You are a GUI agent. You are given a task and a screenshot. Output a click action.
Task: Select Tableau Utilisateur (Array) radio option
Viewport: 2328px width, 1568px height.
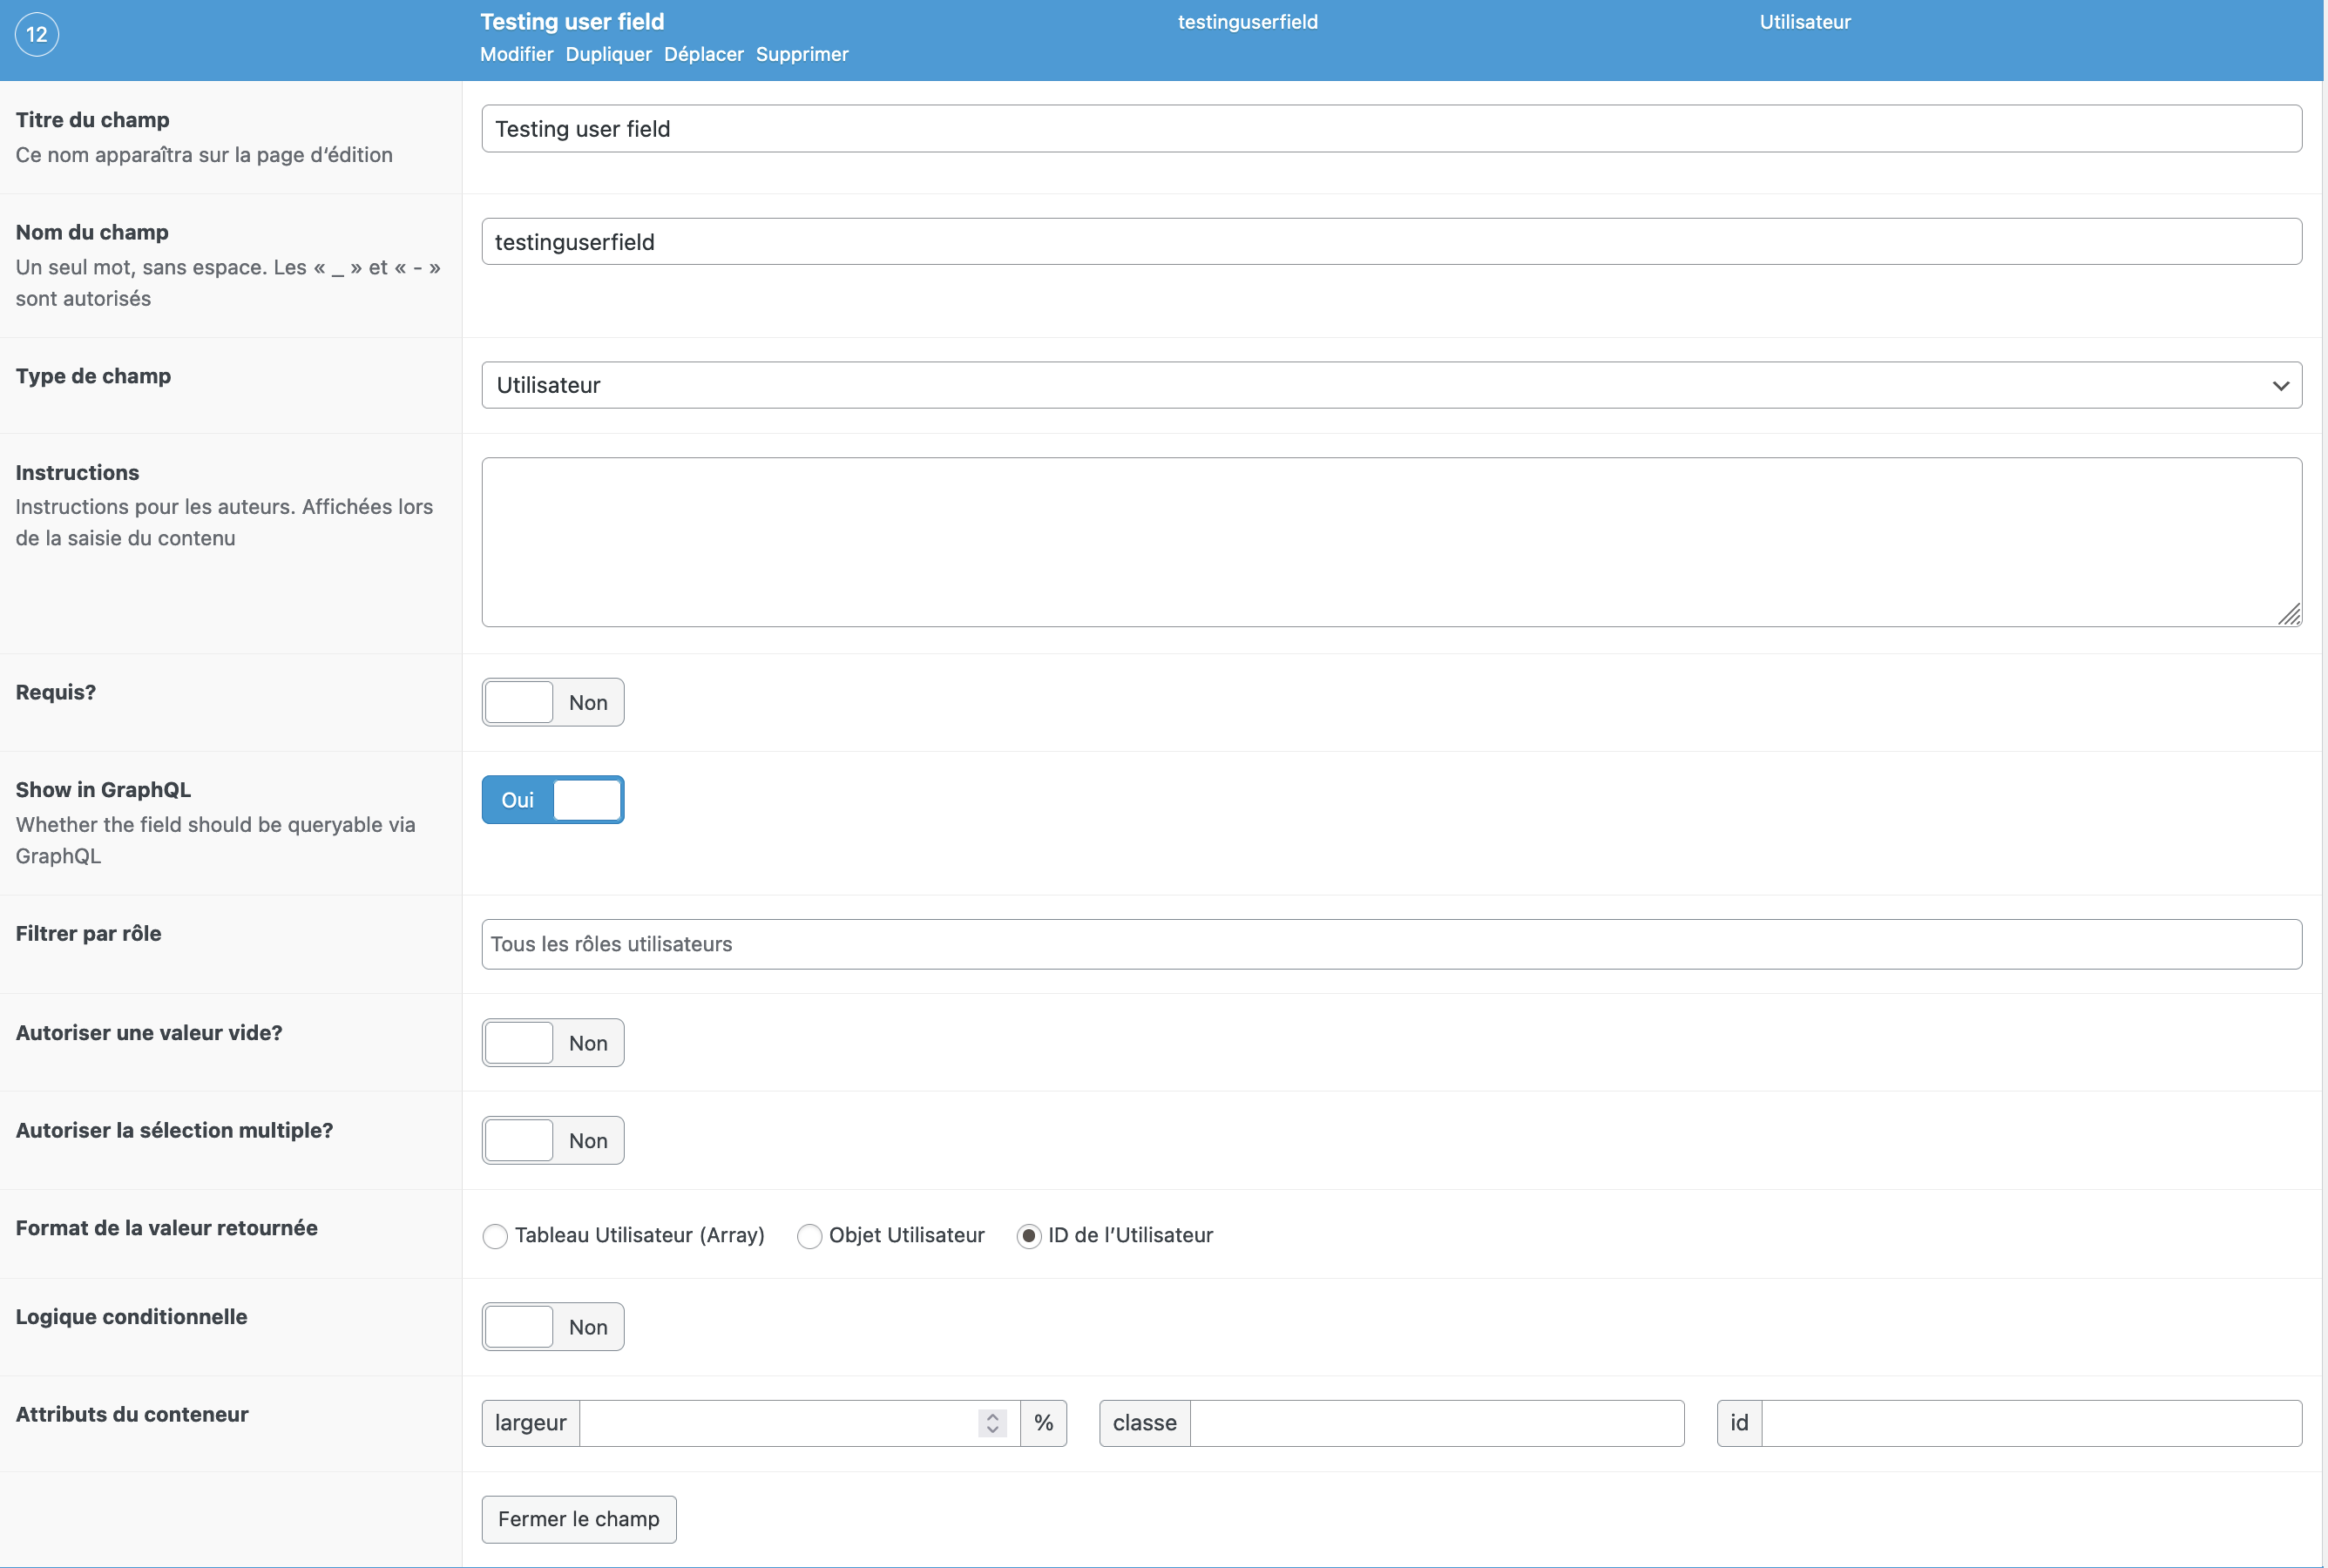(495, 1236)
